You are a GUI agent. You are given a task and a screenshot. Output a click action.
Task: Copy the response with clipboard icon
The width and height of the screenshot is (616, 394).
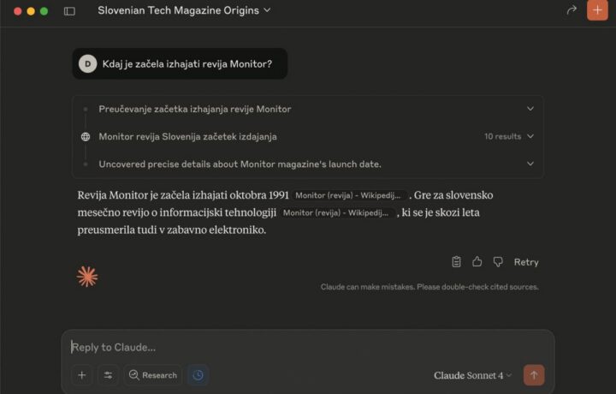click(456, 261)
